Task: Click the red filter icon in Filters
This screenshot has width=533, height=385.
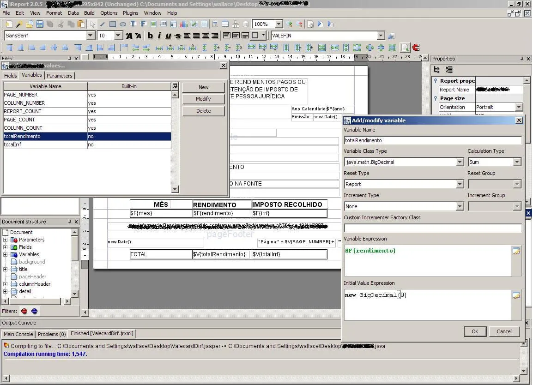Action: [x=24, y=311]
